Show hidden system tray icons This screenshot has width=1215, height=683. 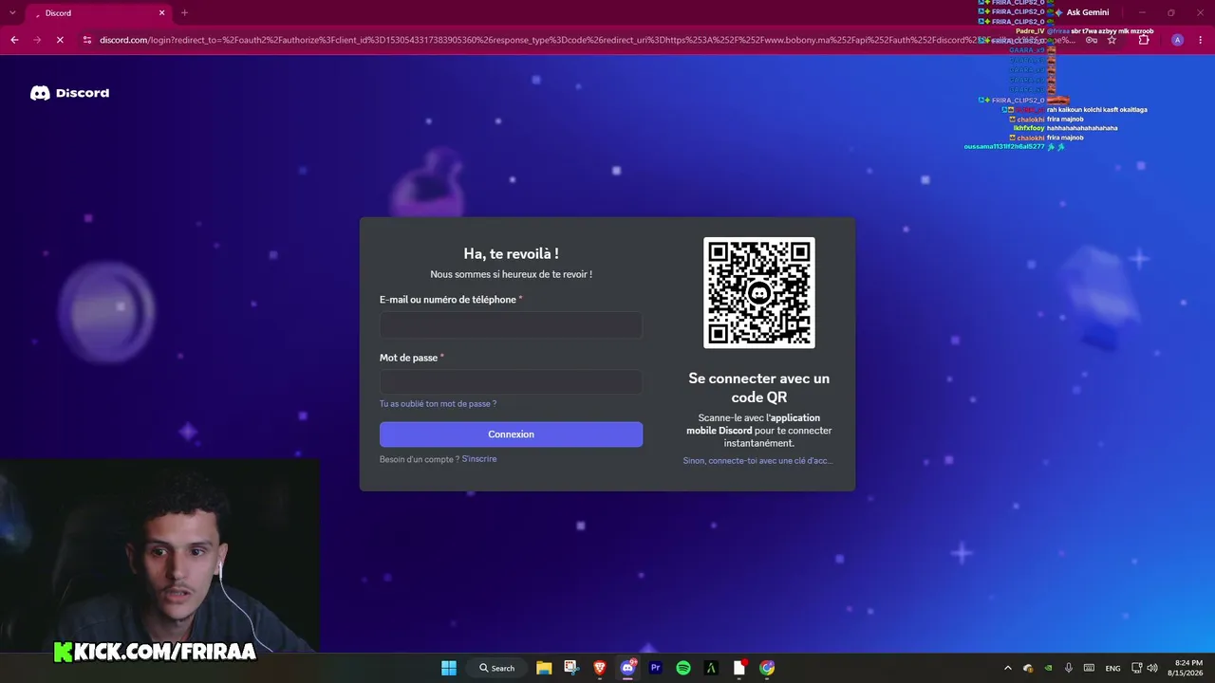point(1008,668)
